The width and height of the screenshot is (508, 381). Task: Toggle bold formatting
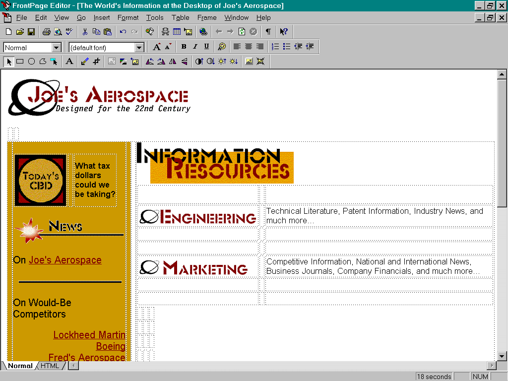[x=184, y=47]
